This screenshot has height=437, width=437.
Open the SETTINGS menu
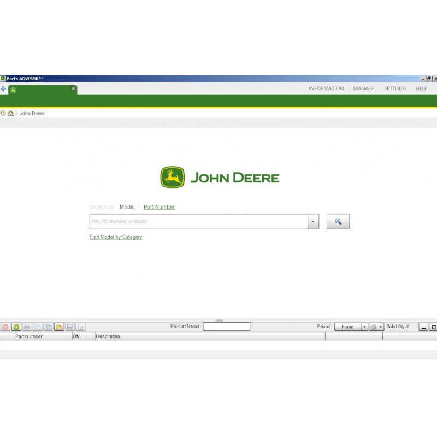click(x=395, y=88)
